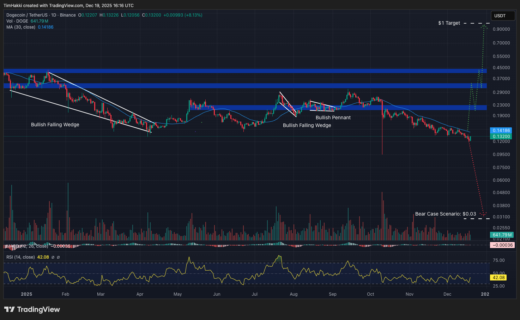
Task: Open the 1D interval selector in title
Action: [x=54, y=15]
